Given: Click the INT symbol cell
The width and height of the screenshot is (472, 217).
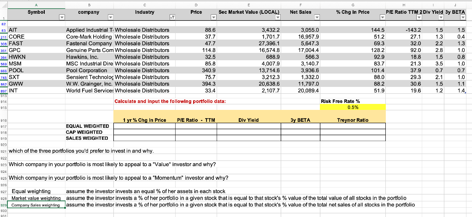Looking at the screenshot, I should click(36, 91).
